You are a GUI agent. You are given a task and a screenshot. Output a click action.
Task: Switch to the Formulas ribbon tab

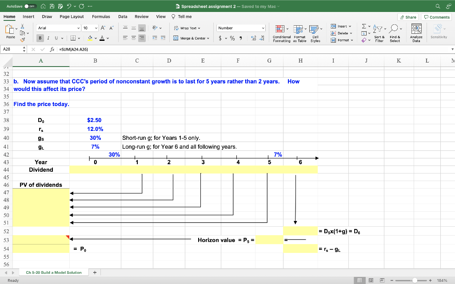[x=101, y=16]
